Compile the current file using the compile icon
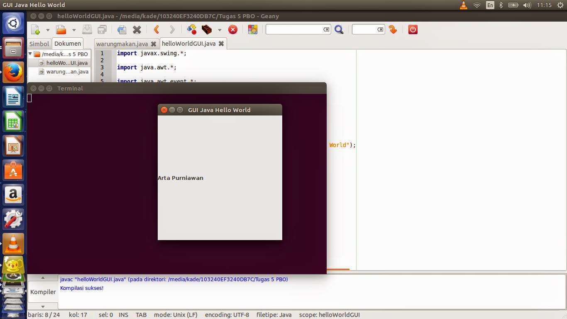 (191, 29)
